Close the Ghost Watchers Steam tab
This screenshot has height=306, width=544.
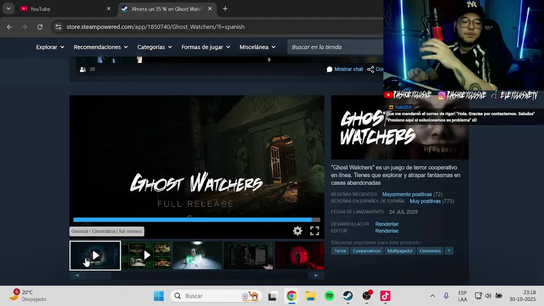(x=210, y=8)
